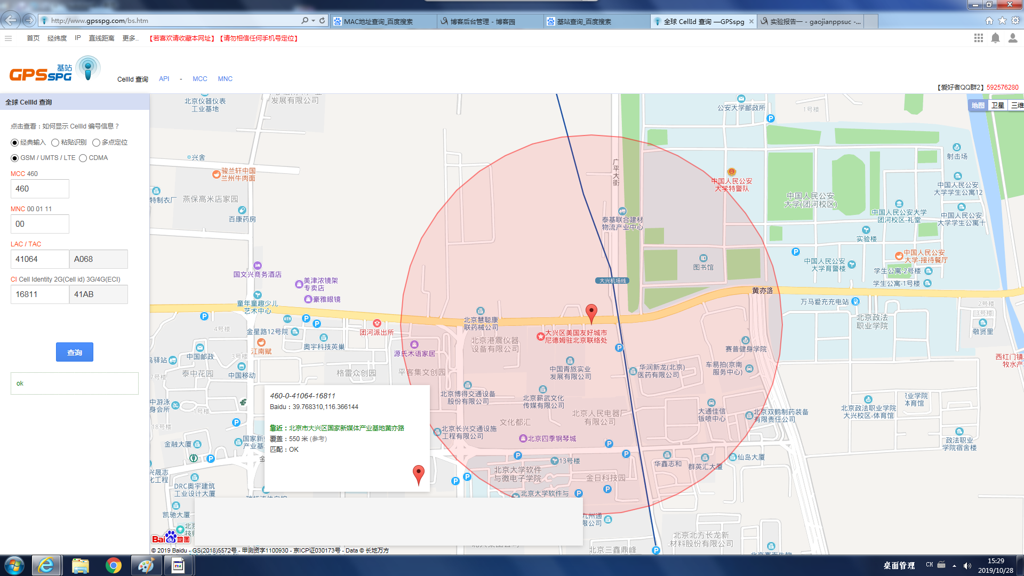This screenshot has height=576, width=1024.
Task: Select the 粘贴识别 radio option
Action: 55,142
